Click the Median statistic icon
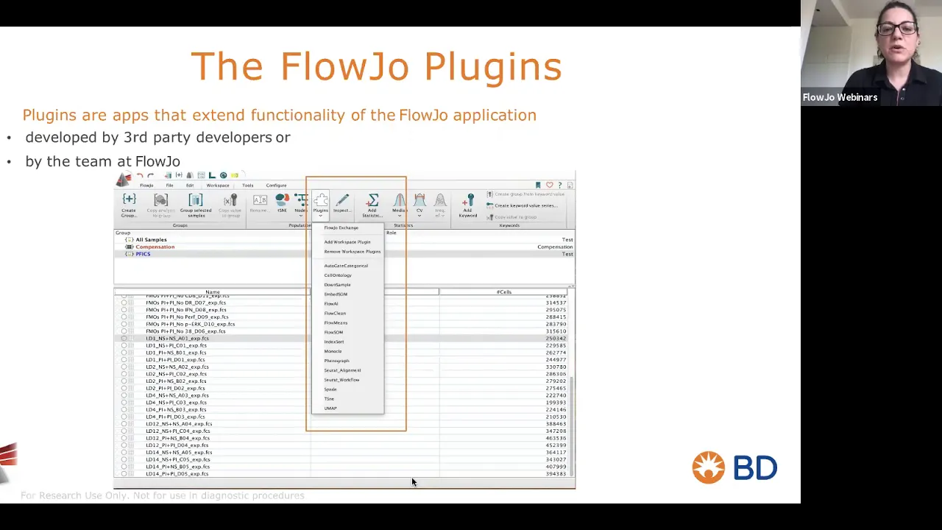Image resolution: width=942 pixels, height=530 pixels. 400,200
